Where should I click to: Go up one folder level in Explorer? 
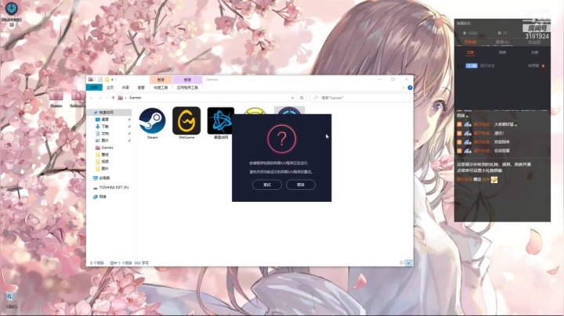tap(114, 98)
